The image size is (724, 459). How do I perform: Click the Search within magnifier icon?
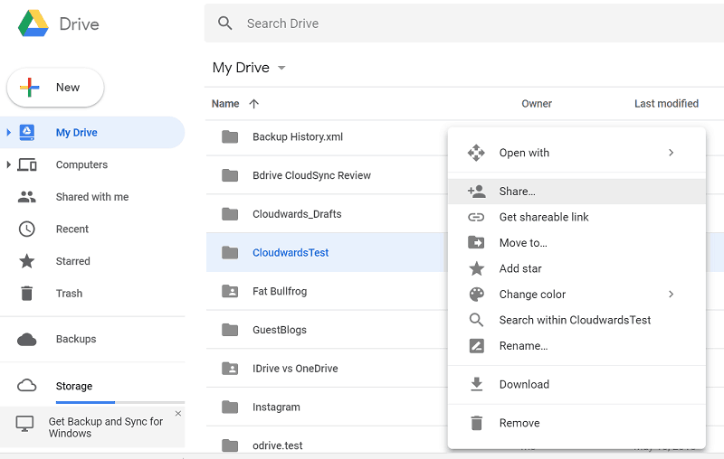click(477, 320)
